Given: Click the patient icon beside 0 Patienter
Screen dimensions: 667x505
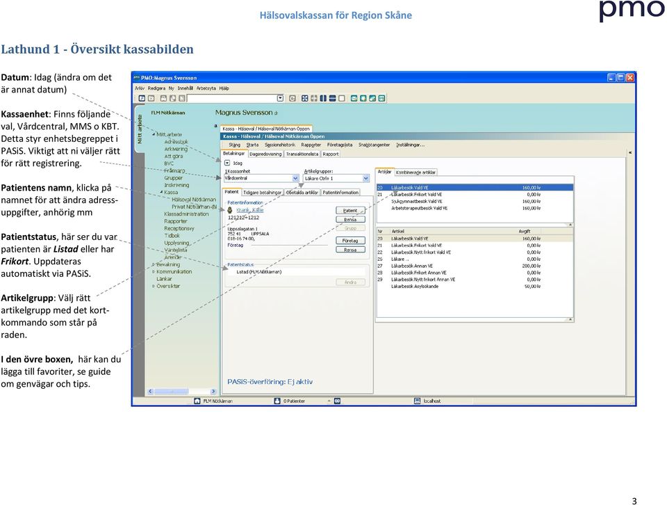Looking at the screenshot, I should point(277,401).
